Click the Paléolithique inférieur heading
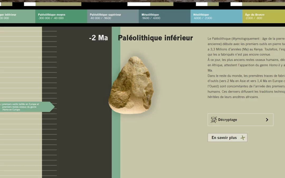 155,38
